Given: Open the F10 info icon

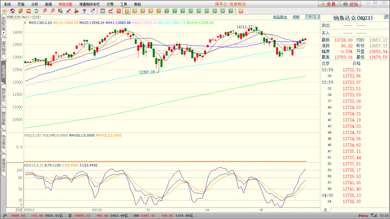Looking at the screenshot, I should [x=29, y=11].
